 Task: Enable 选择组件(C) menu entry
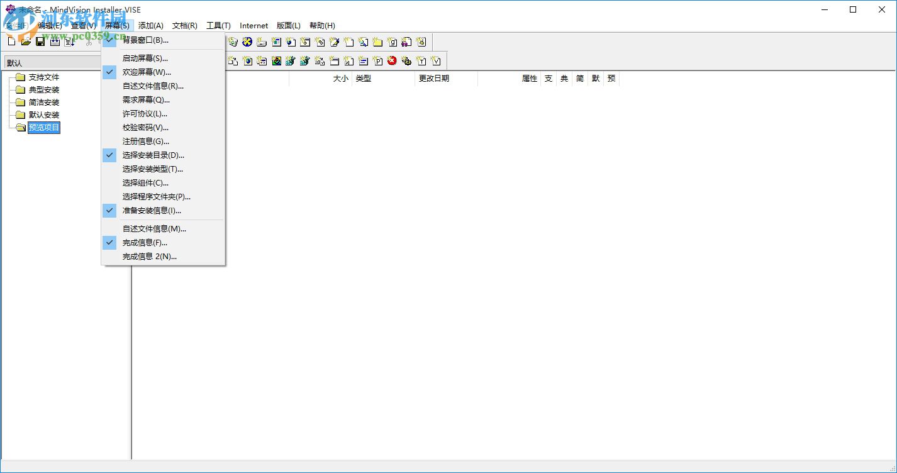(x=163, y=183)
